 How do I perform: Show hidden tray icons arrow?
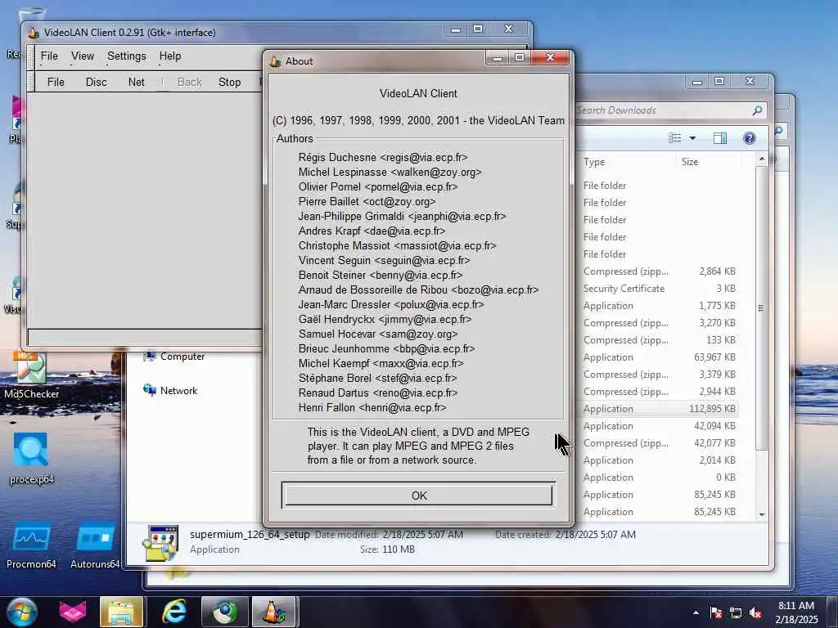(x=696, y=613)
